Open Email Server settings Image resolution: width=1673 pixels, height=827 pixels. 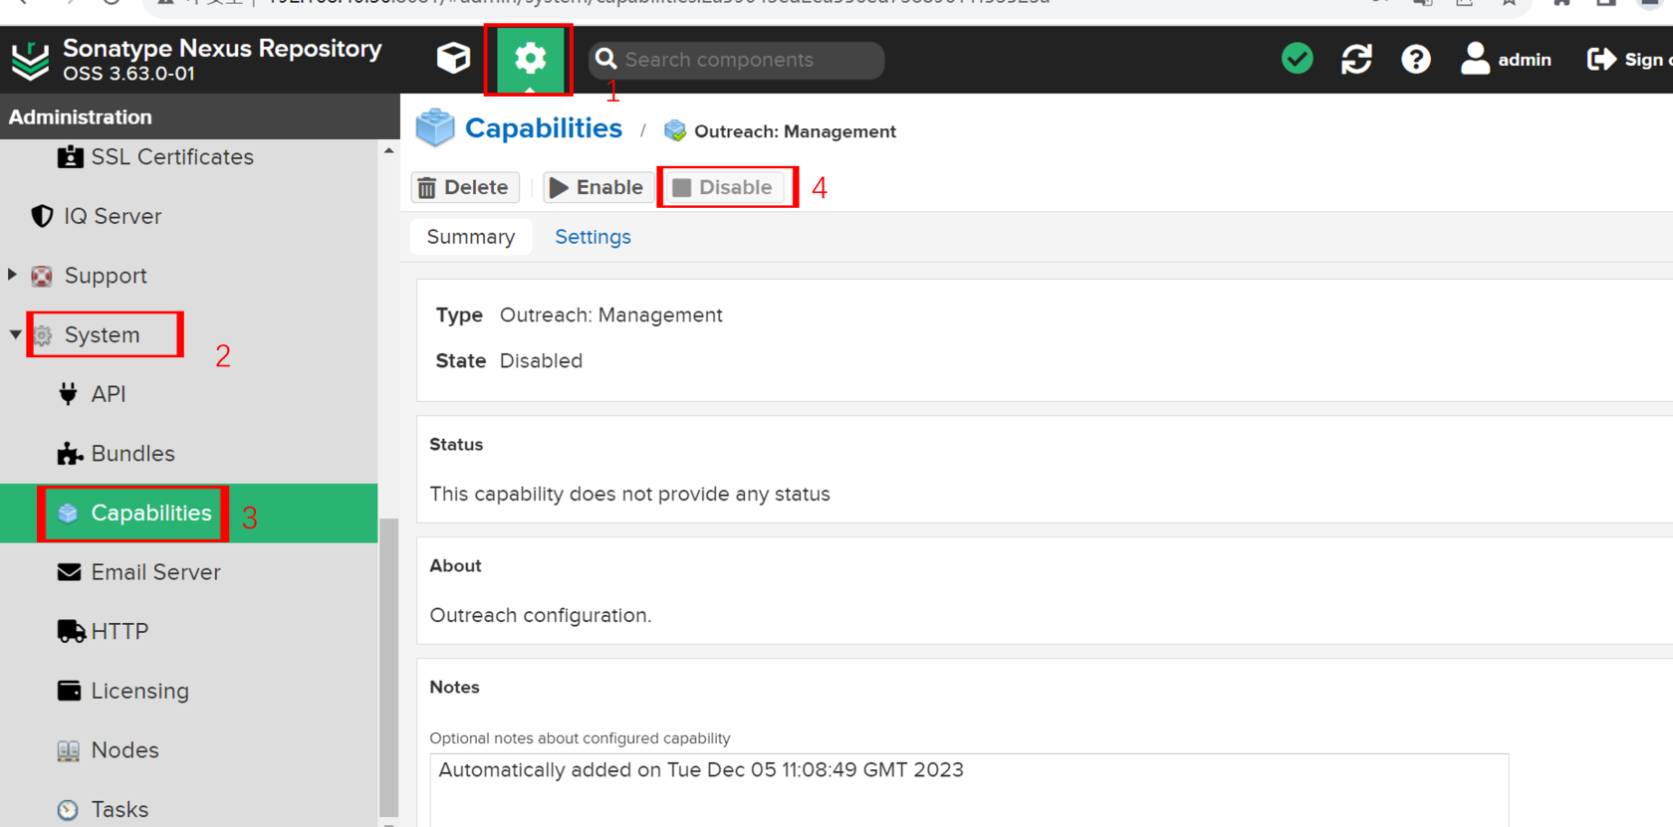tap(155, 572)
